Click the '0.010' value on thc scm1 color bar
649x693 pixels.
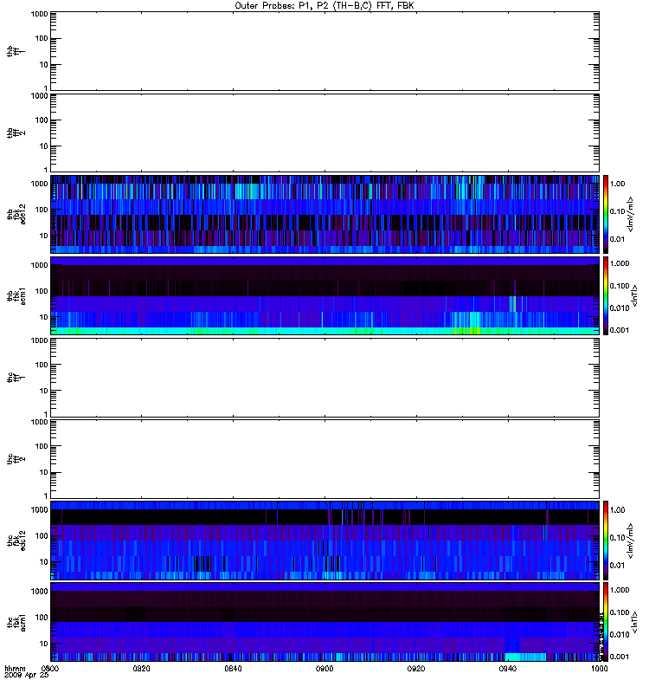tap(620, 635)
